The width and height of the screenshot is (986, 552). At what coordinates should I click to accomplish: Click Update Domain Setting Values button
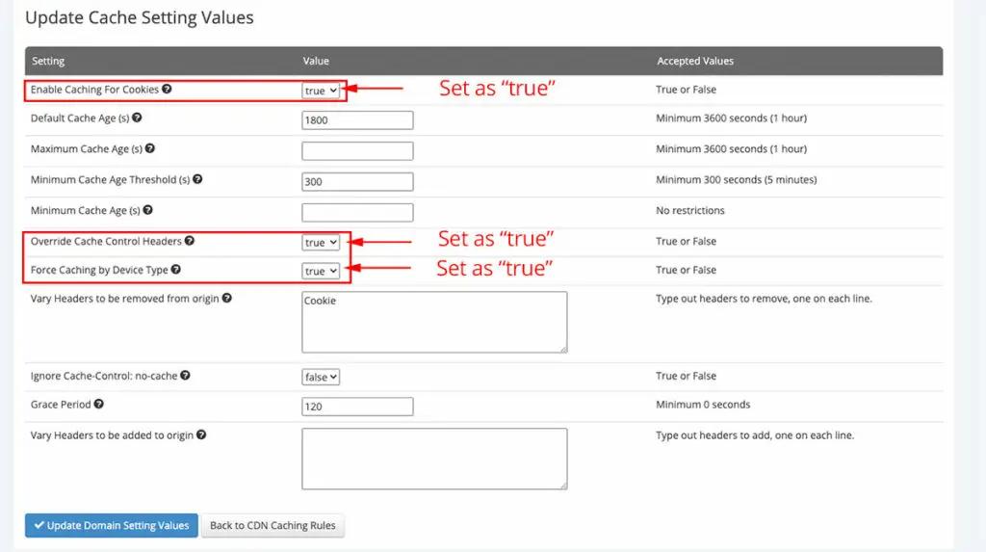(112, 525)
